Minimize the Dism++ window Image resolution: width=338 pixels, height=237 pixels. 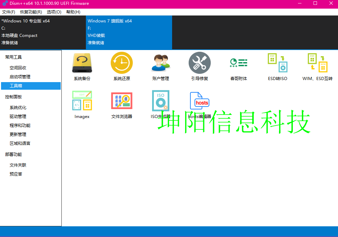299,3
